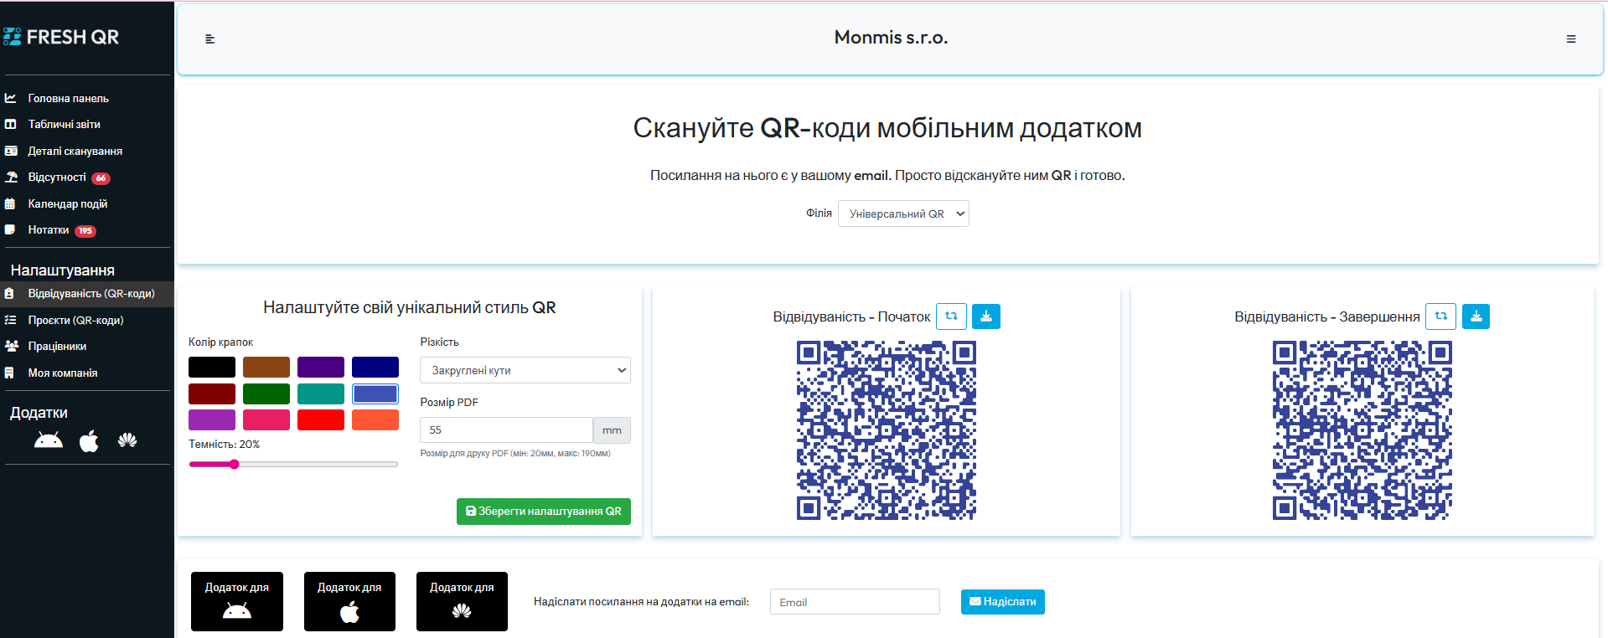Click the Huawei app icon in sidebar
The image size is (1608, 638).
pos(127,440)
